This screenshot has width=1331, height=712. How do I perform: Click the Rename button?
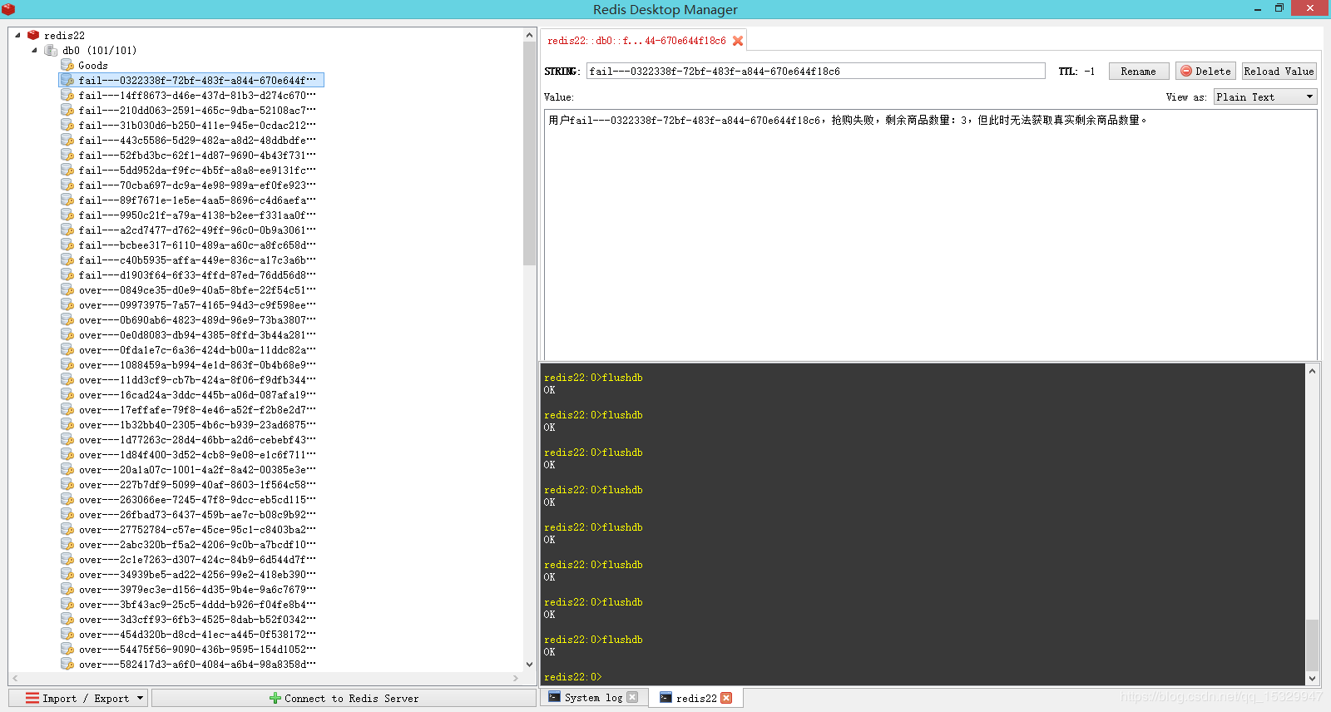click(x=1138, y=72)
